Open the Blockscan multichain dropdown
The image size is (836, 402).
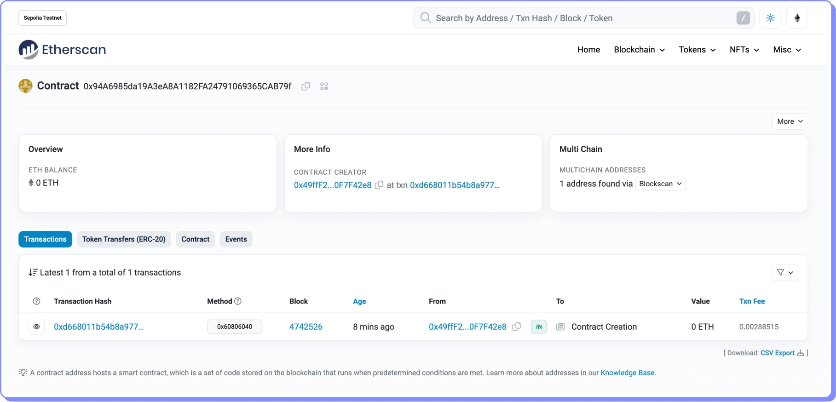tap(660, 184)
